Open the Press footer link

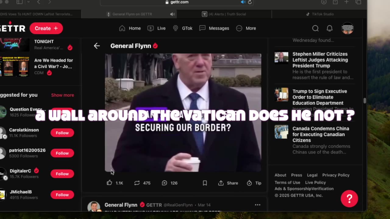296,175
